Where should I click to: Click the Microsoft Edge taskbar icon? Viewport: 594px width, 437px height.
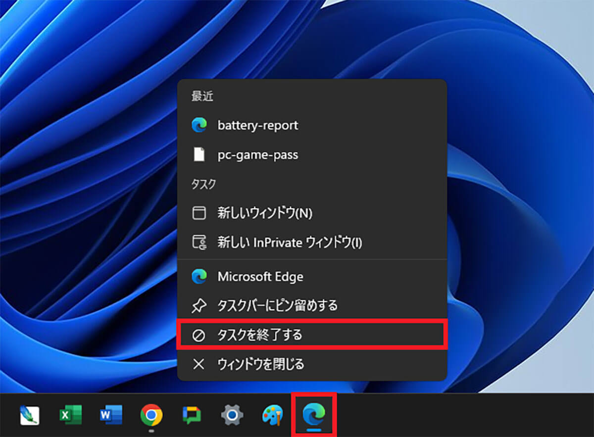coord(315,414)
